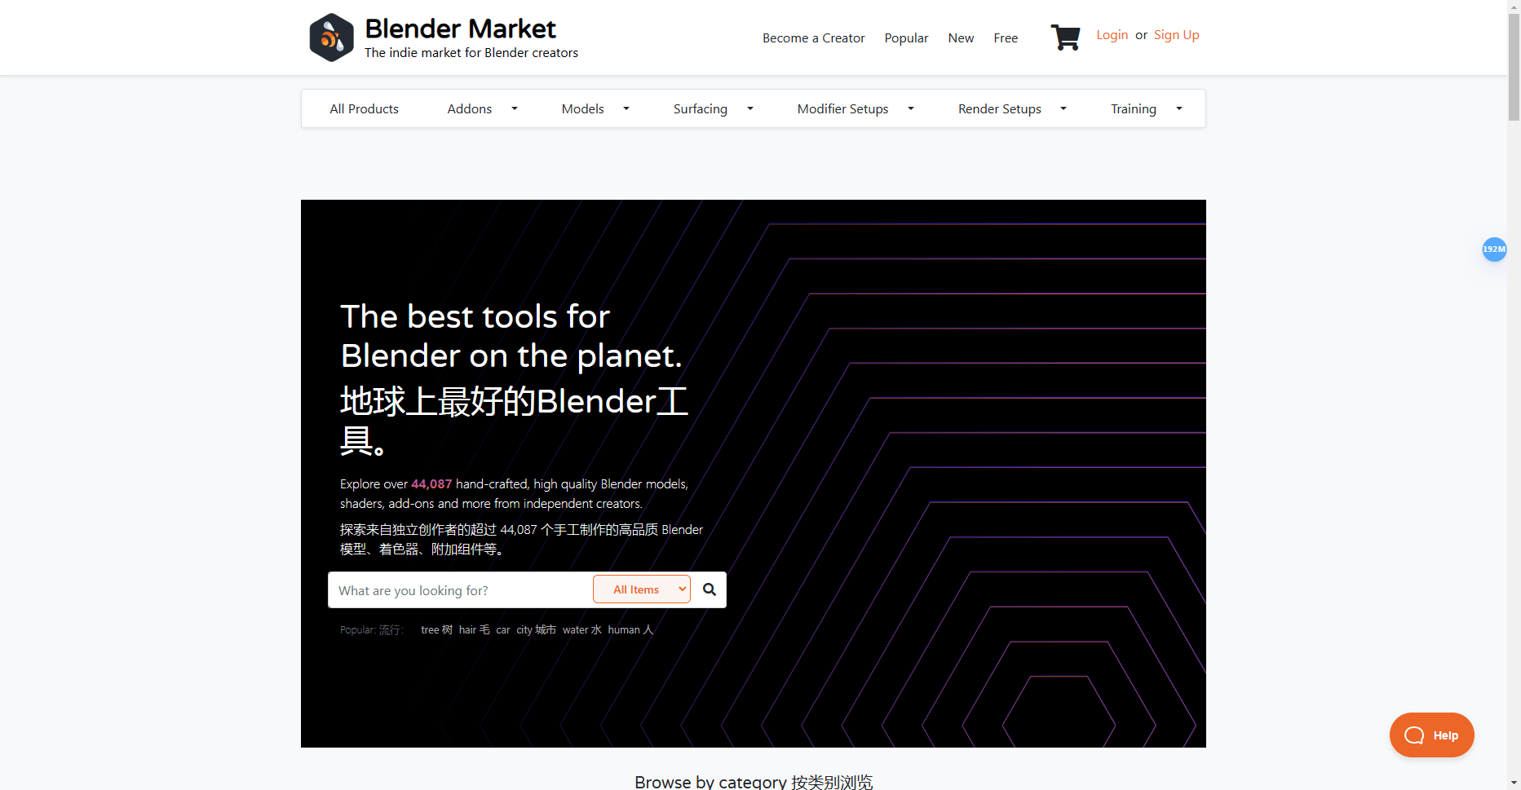Viewport: 1521px width, 790px height.
Task: Click the Free navigation item
Action: pyautogui.click(x=1006, y=38)
